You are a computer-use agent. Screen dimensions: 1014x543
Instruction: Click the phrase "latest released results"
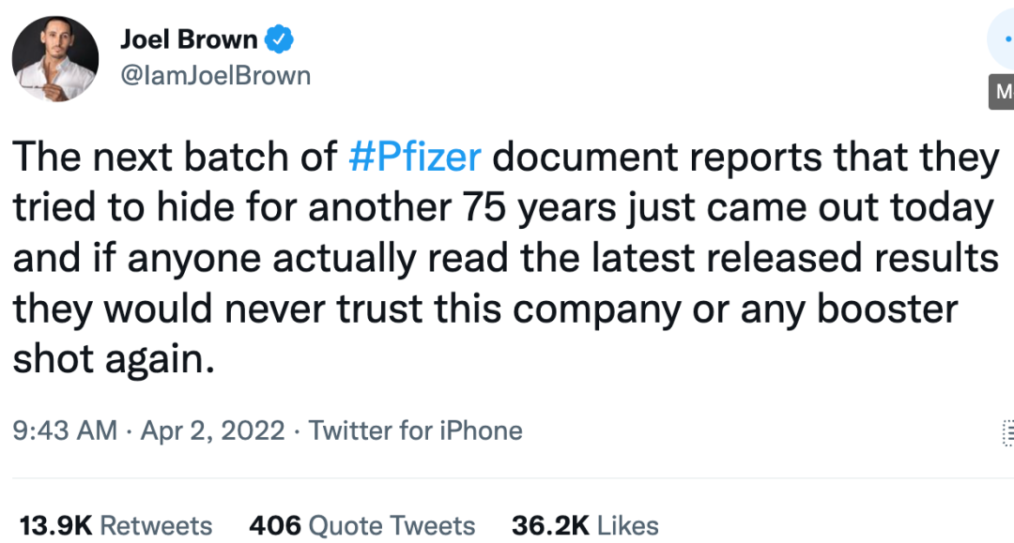(797, 259)
